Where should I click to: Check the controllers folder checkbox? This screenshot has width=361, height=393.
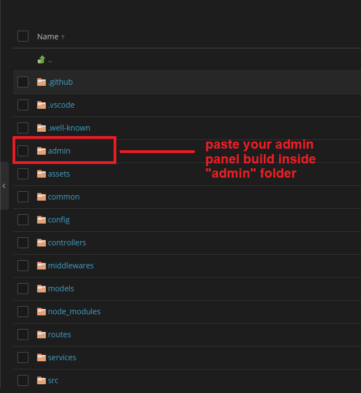(23, 243)
